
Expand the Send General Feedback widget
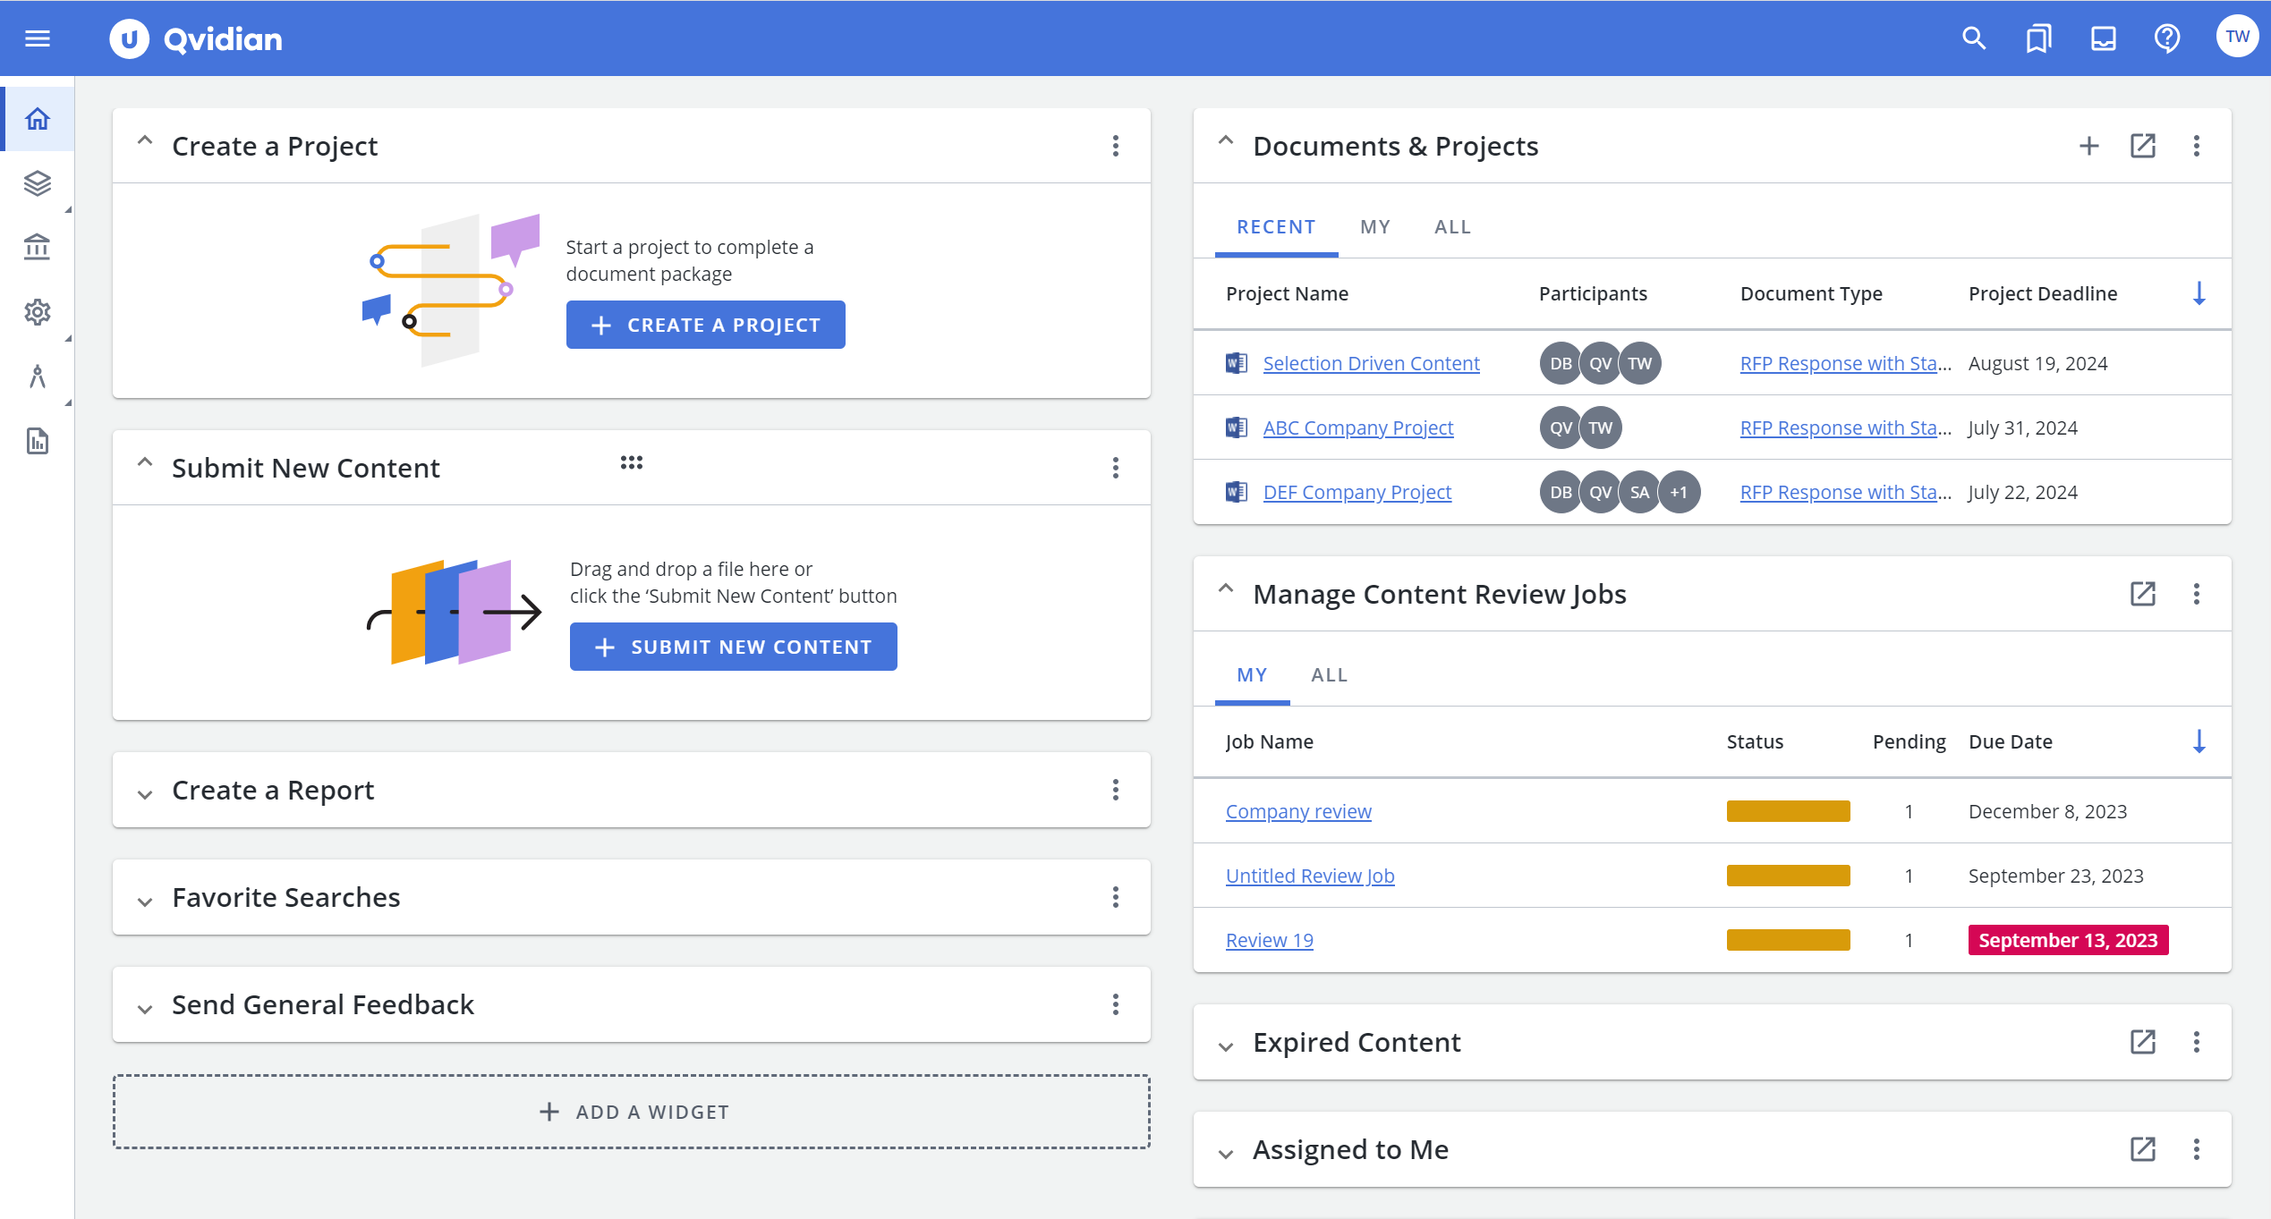click(x=145, y=1008)
